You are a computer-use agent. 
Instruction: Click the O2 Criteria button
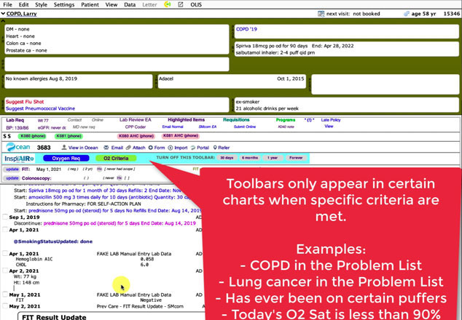coord(115,158)
